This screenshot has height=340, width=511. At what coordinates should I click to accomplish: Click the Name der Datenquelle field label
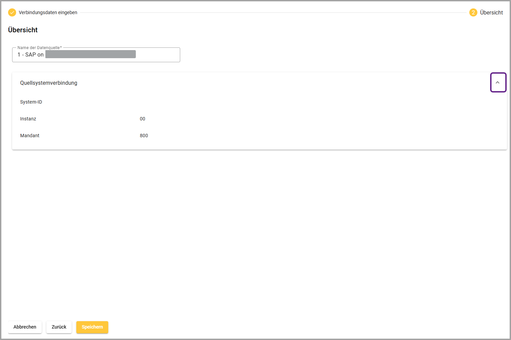39,48
